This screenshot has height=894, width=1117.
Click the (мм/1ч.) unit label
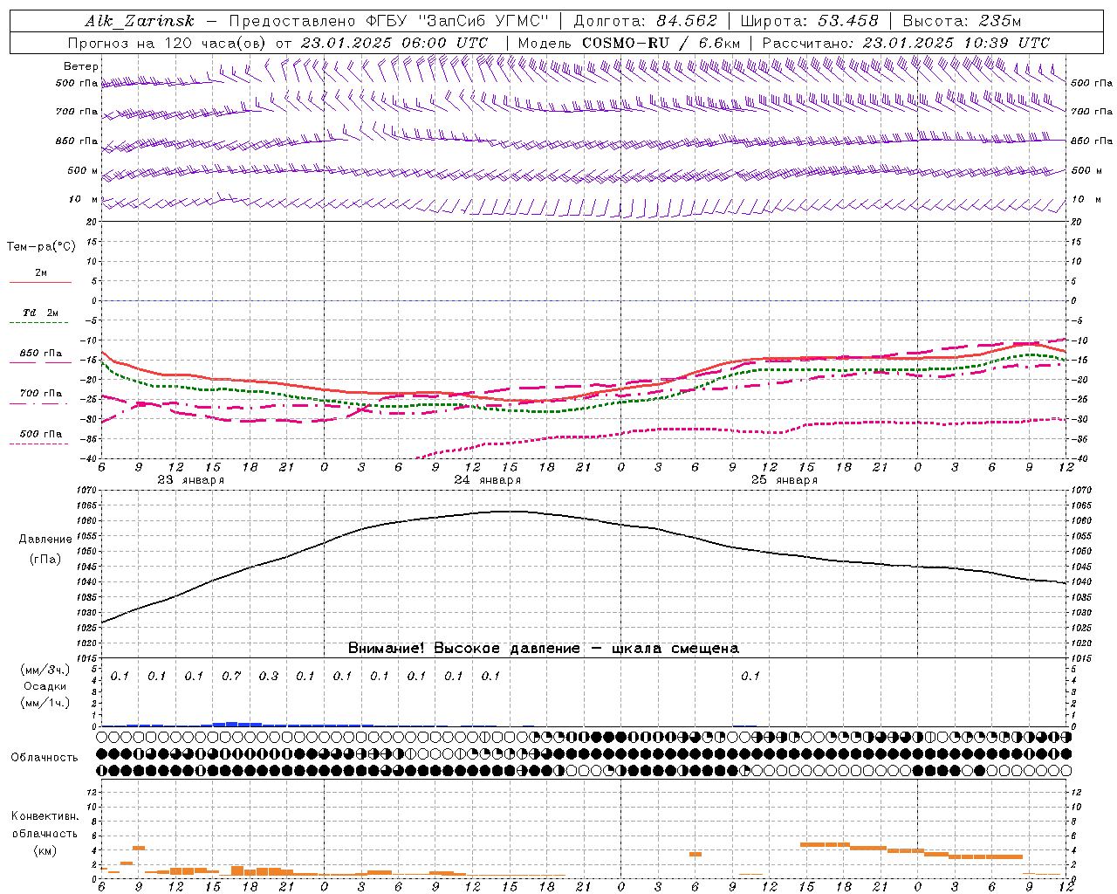tap(45, 703)
